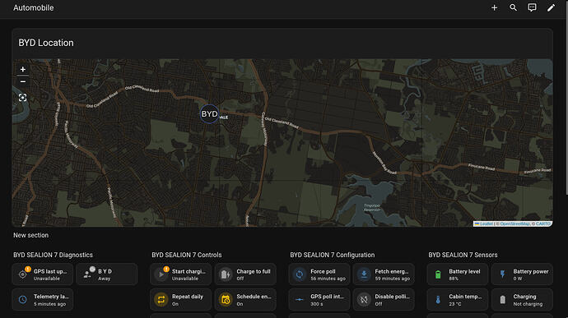Click the Cabin temperature thermometer icon
The width and height of the screenshot is (568, 318).
(x=438, y=300)
